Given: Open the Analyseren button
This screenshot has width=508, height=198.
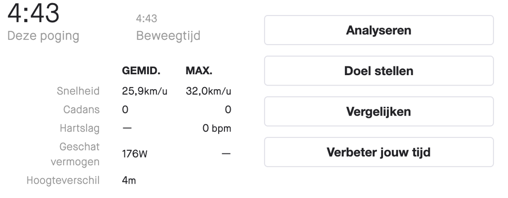Looking at the screenshot, I should [x=379, y=30].
